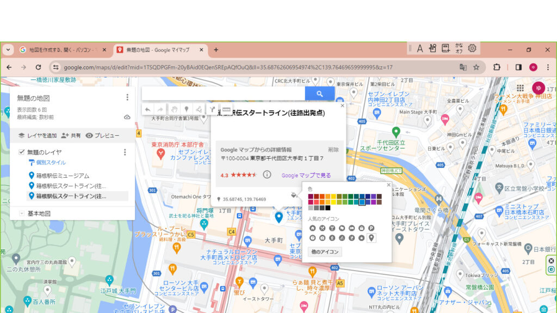The height and width of the screenshot is (313, 557).
Task: Select the 無題の地図 Google マイマップ tab
Action: click(160, 49)
